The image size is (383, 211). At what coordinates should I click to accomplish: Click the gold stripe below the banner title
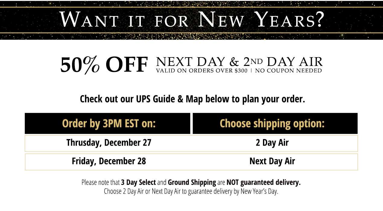(x=191, y=33)
